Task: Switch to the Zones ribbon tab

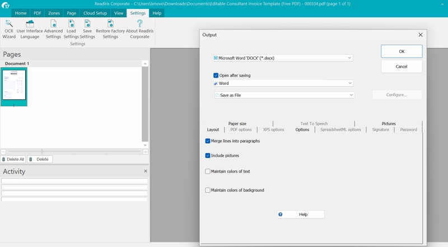Action: pos(54,13)
